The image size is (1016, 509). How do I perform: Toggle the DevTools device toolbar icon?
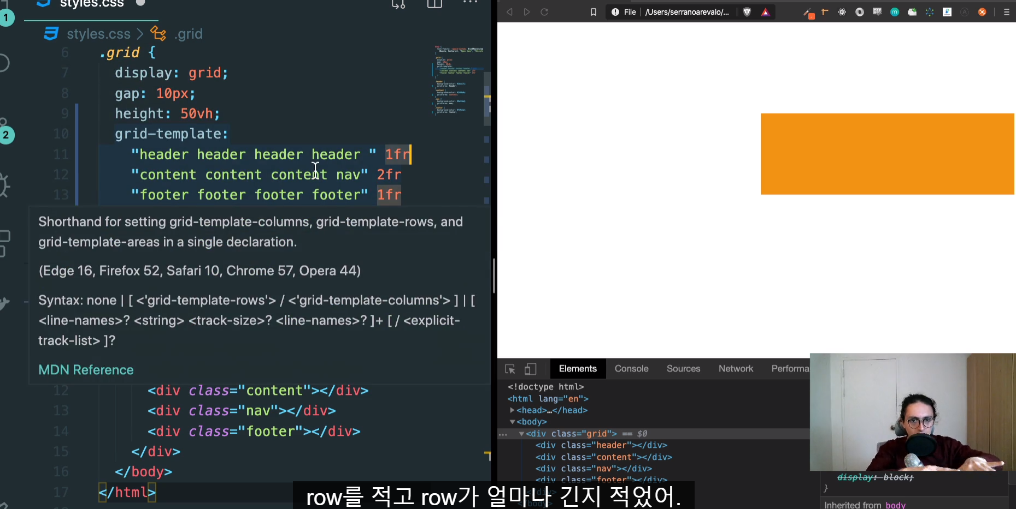[x=531, y=369]
